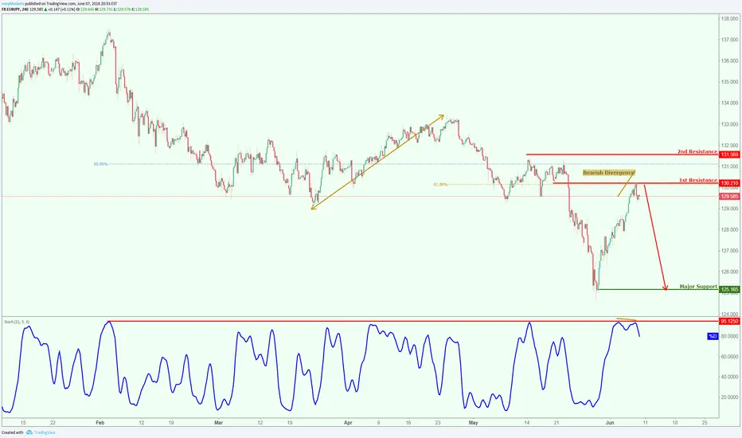Viewport: 742px width, 438px height.
Task: Open the easyMarkets author link
Action: tap(13, 3)
